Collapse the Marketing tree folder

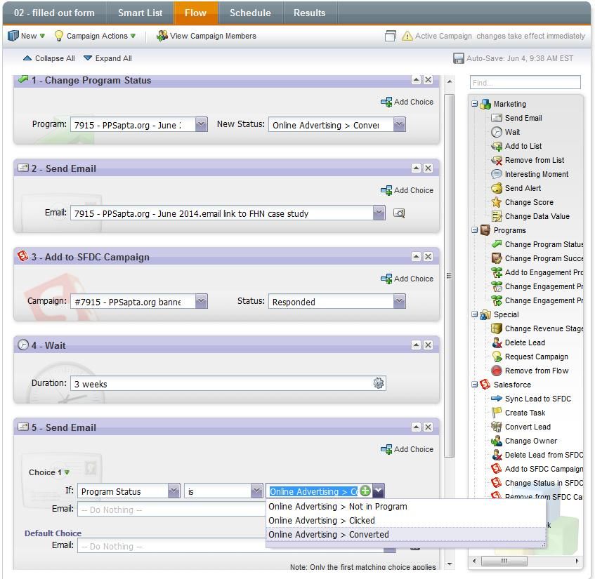475,104
